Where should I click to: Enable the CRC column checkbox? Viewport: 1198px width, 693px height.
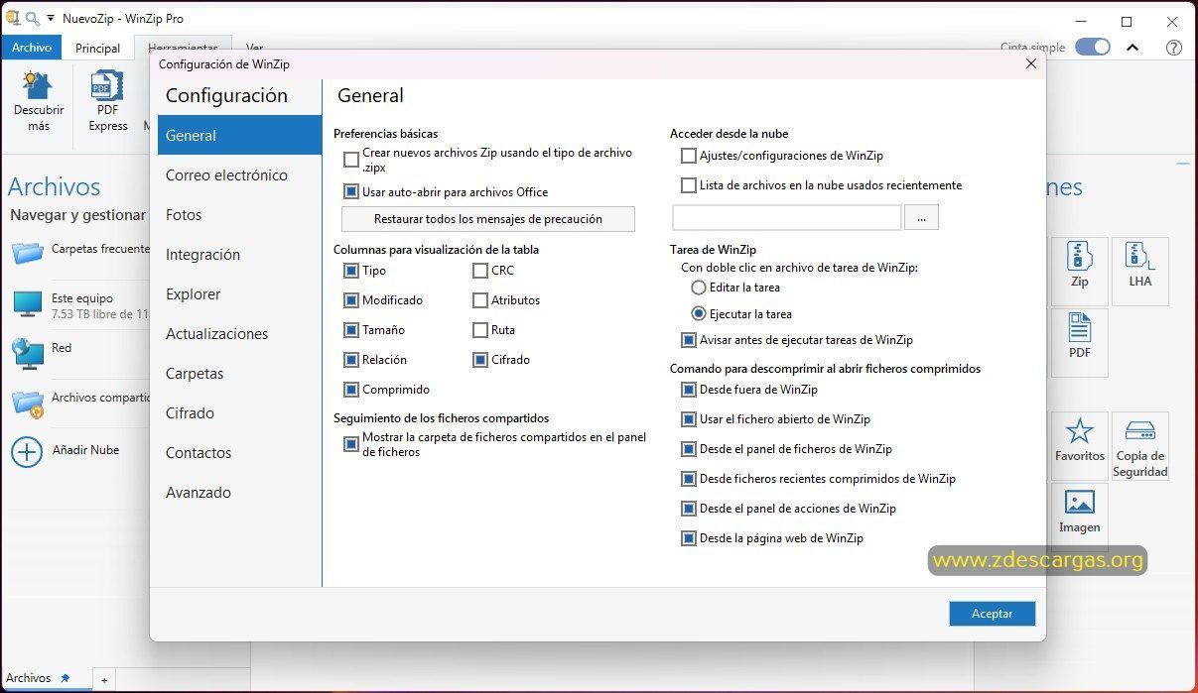pos(480,271)
